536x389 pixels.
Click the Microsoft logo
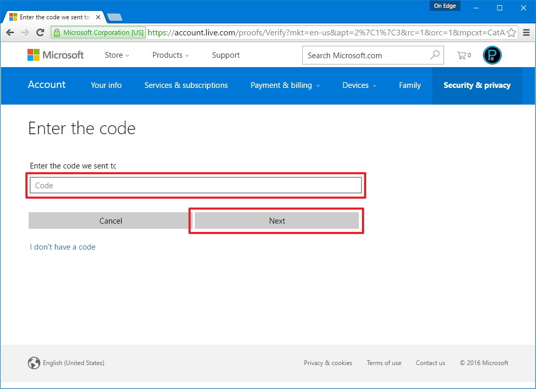55,55
